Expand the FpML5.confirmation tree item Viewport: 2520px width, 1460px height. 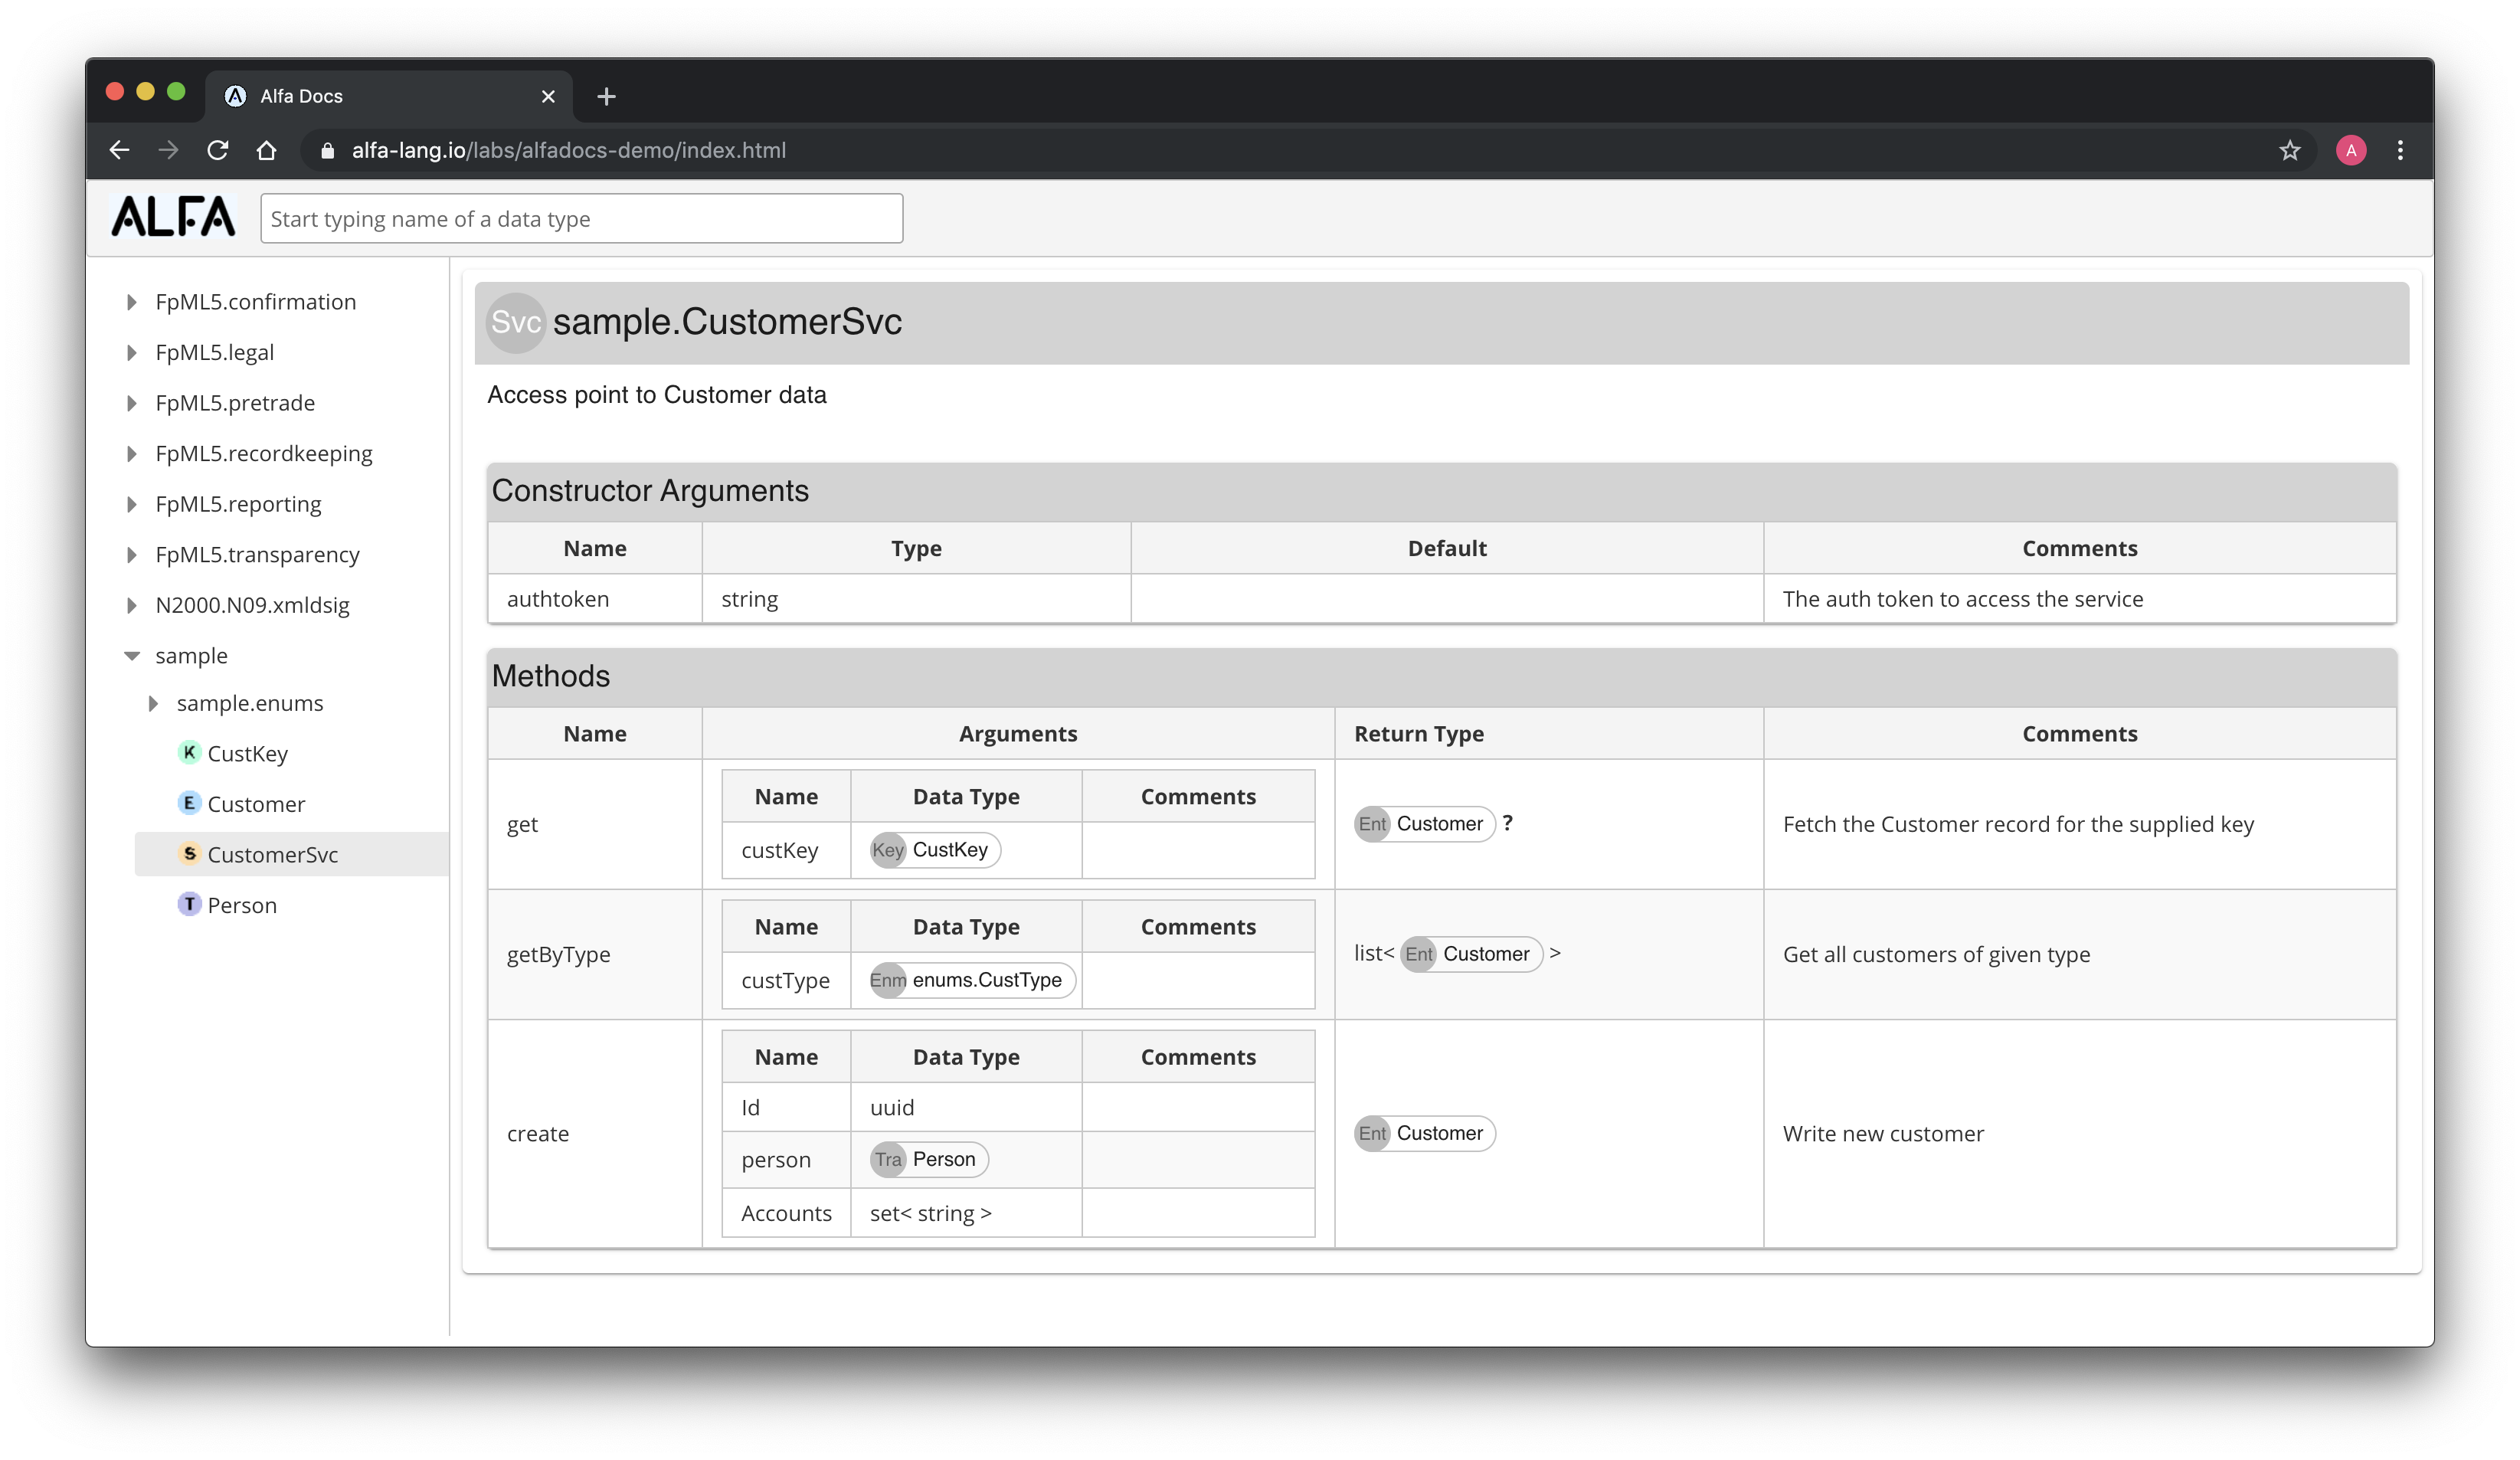(x=132, y=303)
